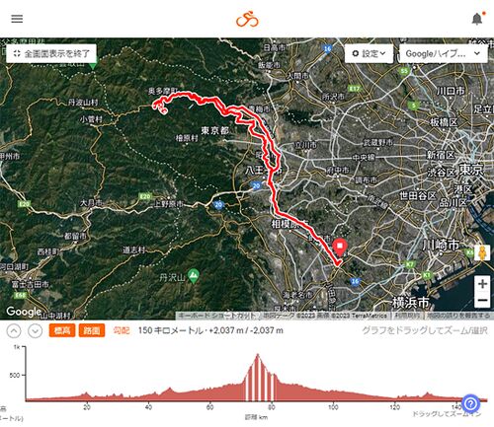Expand Googleハイブリッド map type dropdown

[443, 53]
